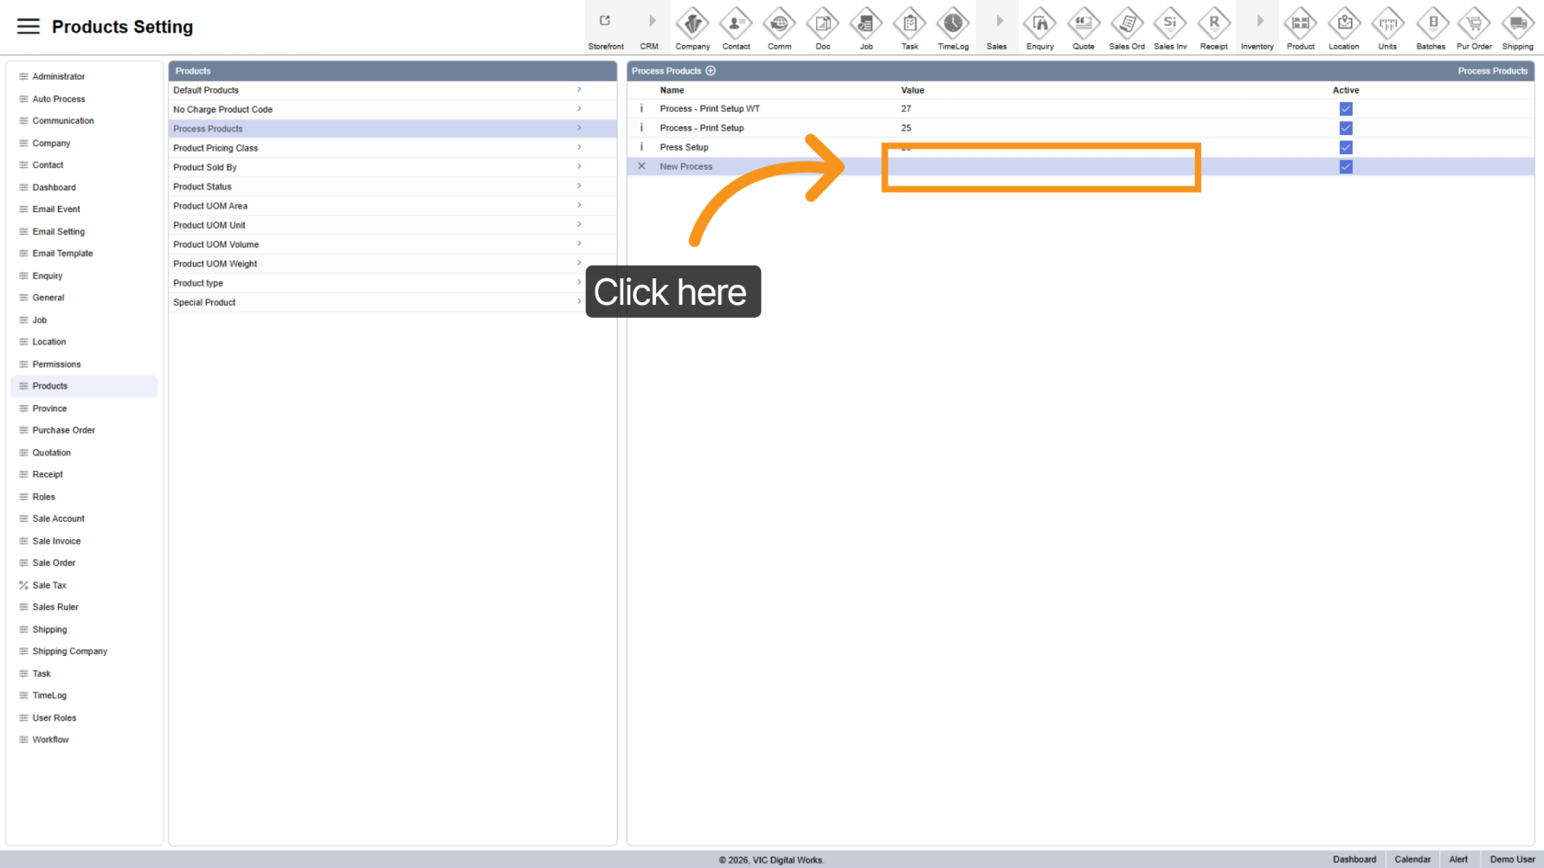Image resolution: width=1544 pixels, height=868 pixels.
Task: Open the Sales Inv module icon
Action: pos(1170,23)
